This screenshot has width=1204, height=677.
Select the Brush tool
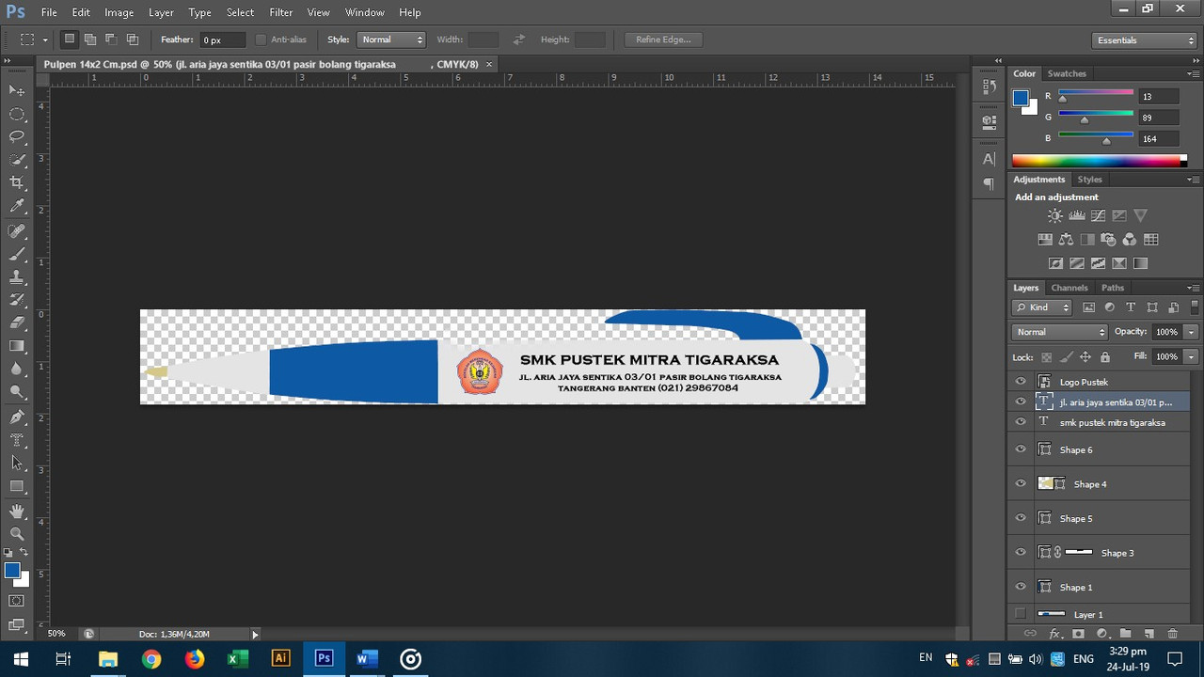click(x=17, y=254)
